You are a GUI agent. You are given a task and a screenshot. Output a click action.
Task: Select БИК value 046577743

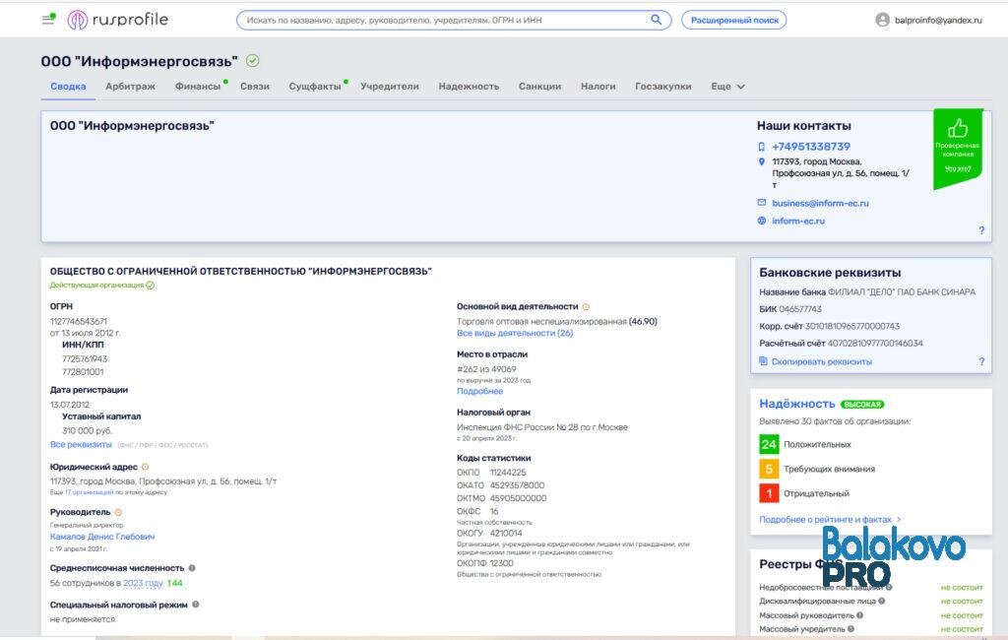800,309
